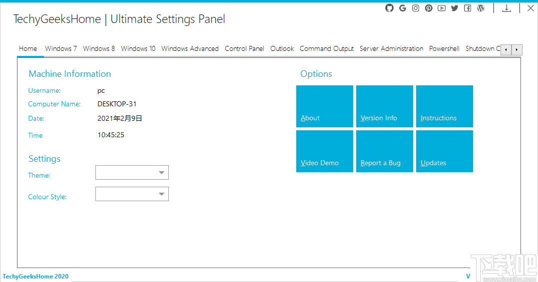538x282 pixels.
Task: Switch to the Windows 10 tab
Action: coord(138,48)
